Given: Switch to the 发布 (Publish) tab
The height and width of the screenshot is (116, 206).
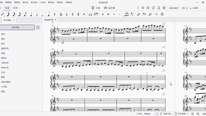Looking at the screenshot, I should (x=15, y=8).
